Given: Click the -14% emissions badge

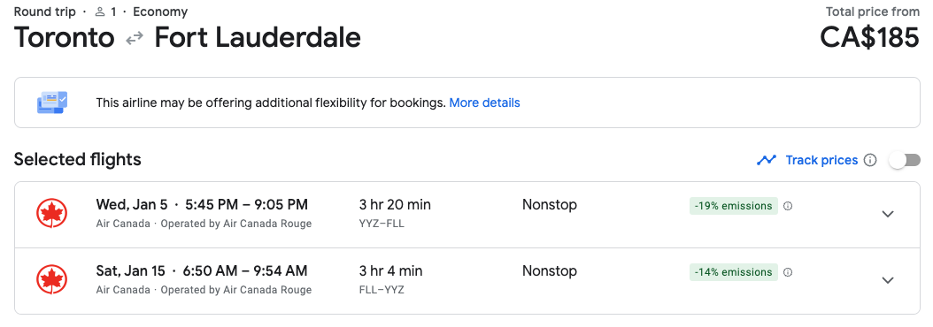Looking at the screenshot, I should [x=733, y=271].
